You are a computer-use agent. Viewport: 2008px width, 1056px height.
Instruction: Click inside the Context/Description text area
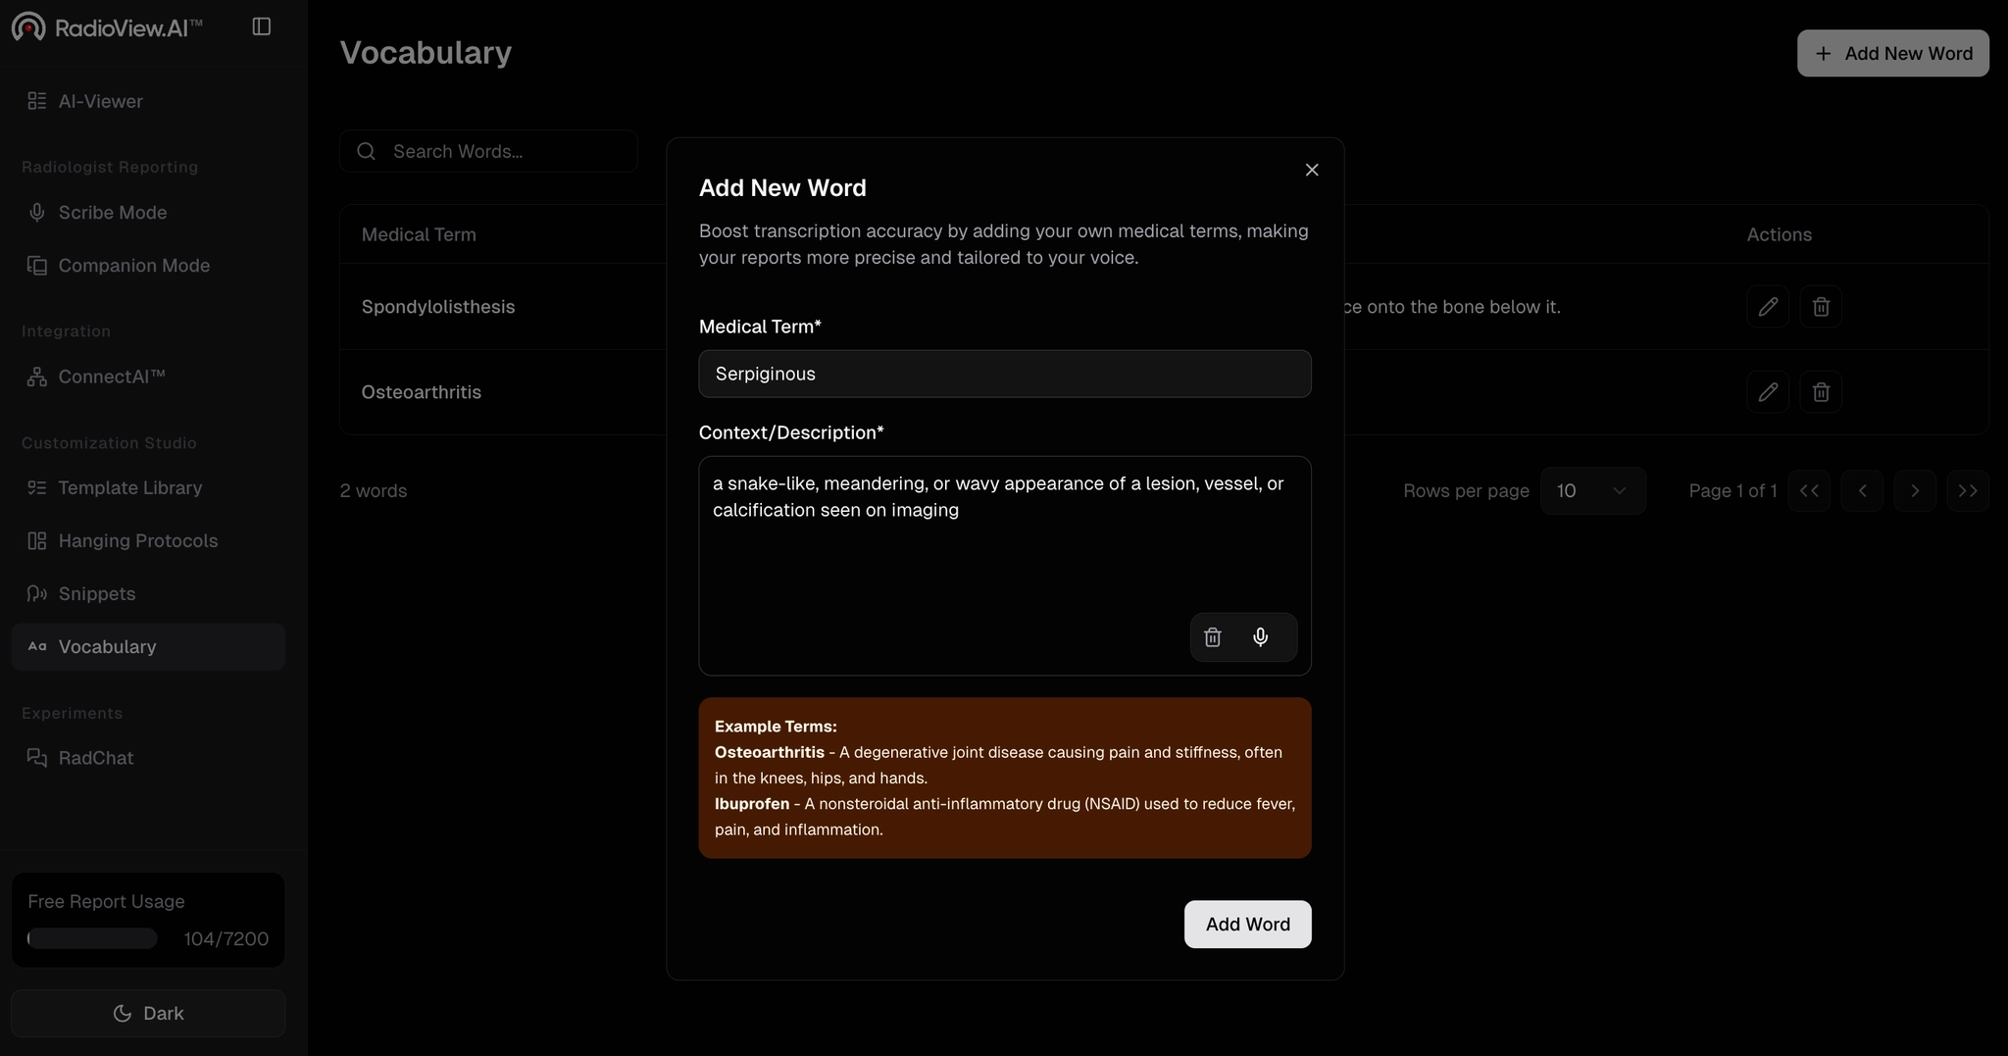(1005, 566)
